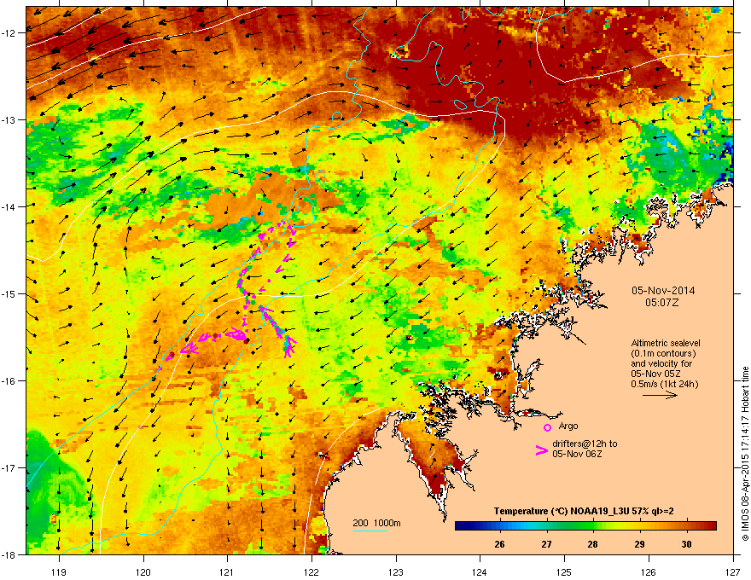Click the time label 05:07Z
Image resolution: width=751 pixels, height=580 pixels.
(x=662, y=303)
